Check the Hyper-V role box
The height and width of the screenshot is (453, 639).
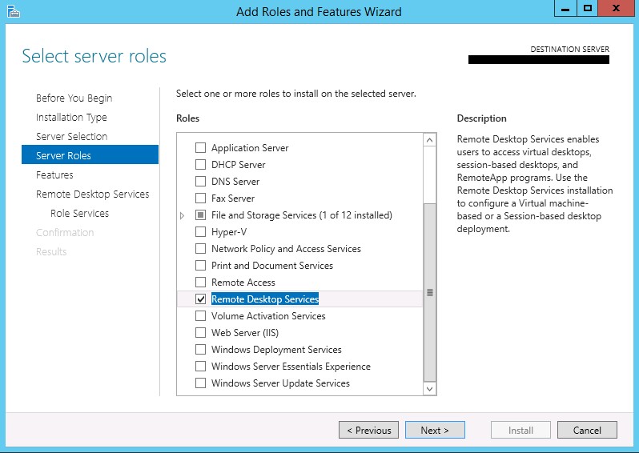pos(200,231)
